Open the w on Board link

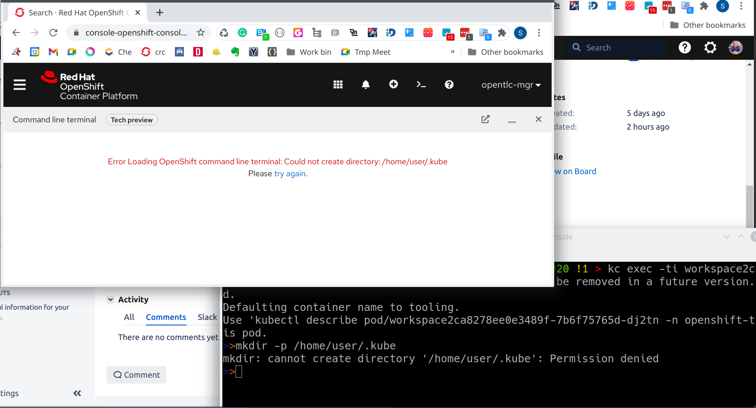click(x=575, y=171)
